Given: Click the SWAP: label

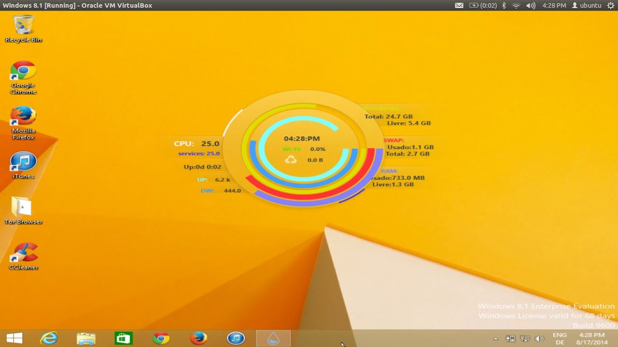Looking at the screenshot, I should click(393, 141).
